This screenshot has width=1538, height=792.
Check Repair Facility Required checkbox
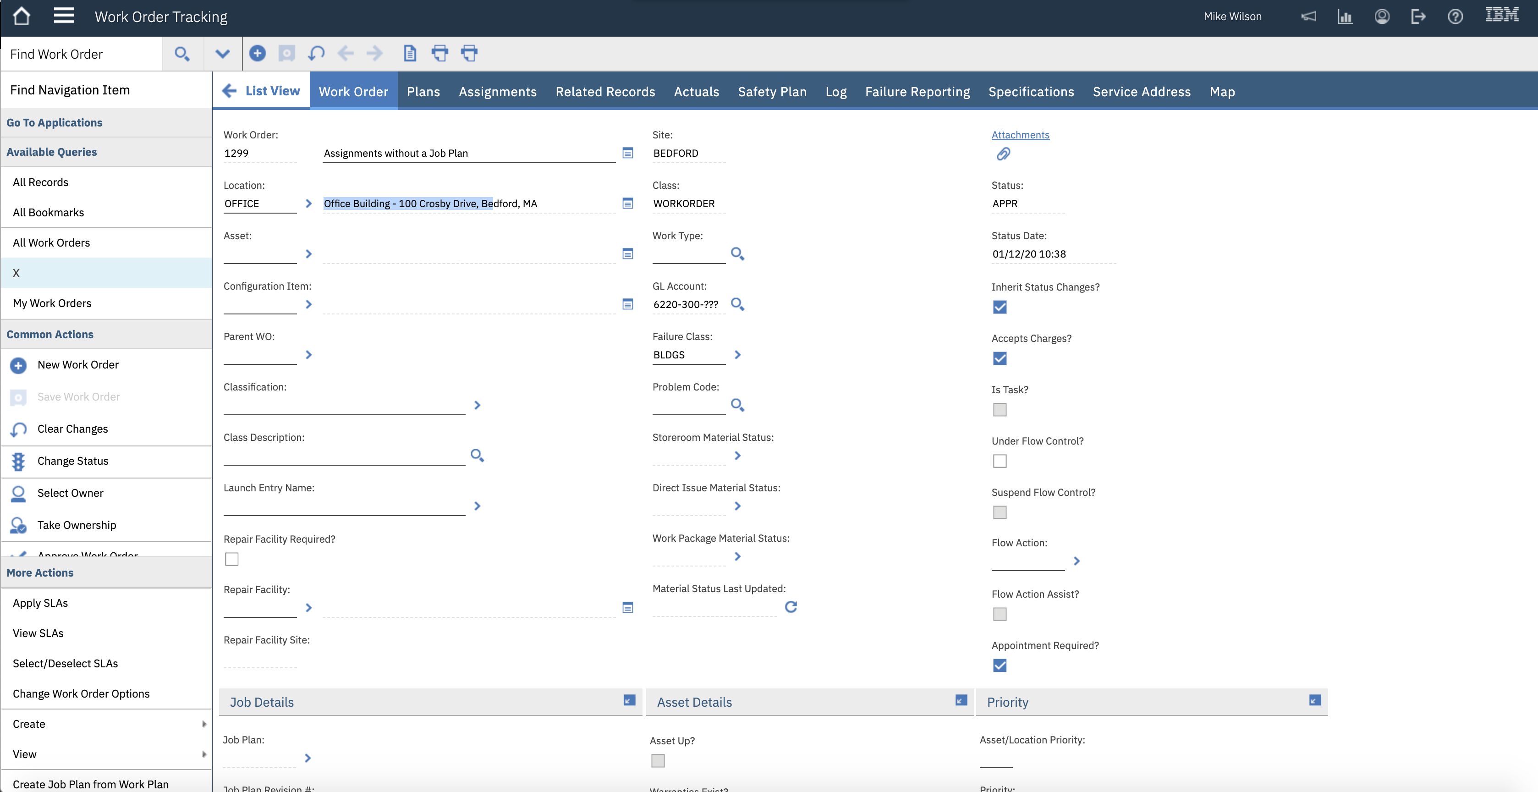[231, 559]
